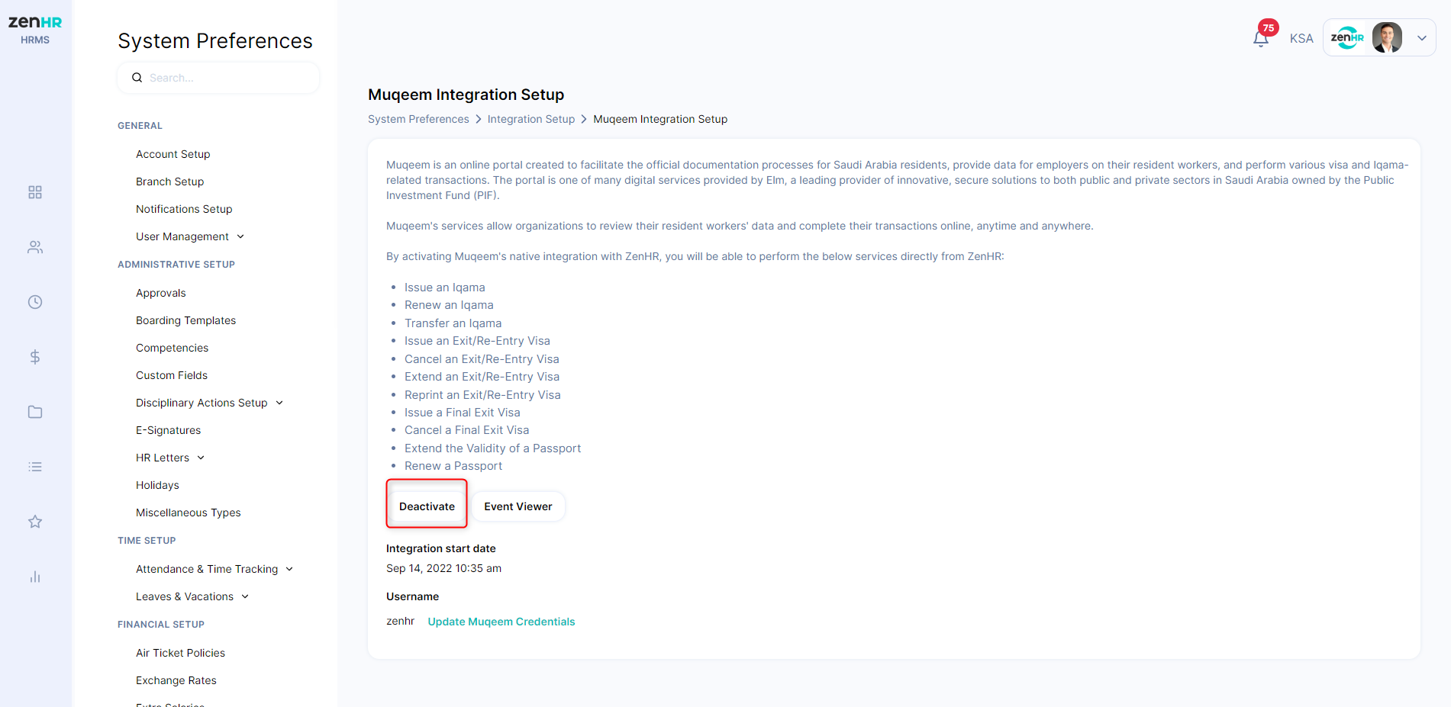Image resolution: width=1451 pixels, height=707 pixels.
Task: Open the notifications bell icon
Action: (1261, 38)
